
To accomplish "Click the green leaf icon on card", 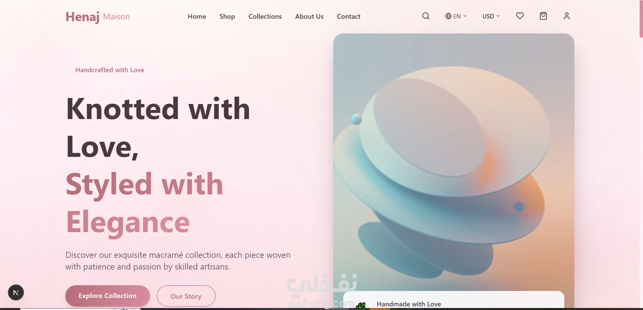I will [x=361, y=305].
